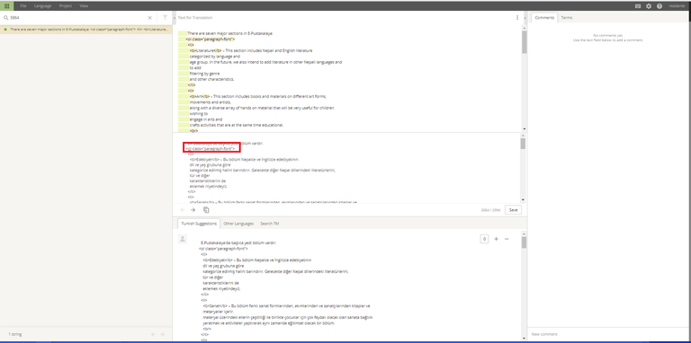Open the green Crowdin main menu grid icon

tap(6, 6)
